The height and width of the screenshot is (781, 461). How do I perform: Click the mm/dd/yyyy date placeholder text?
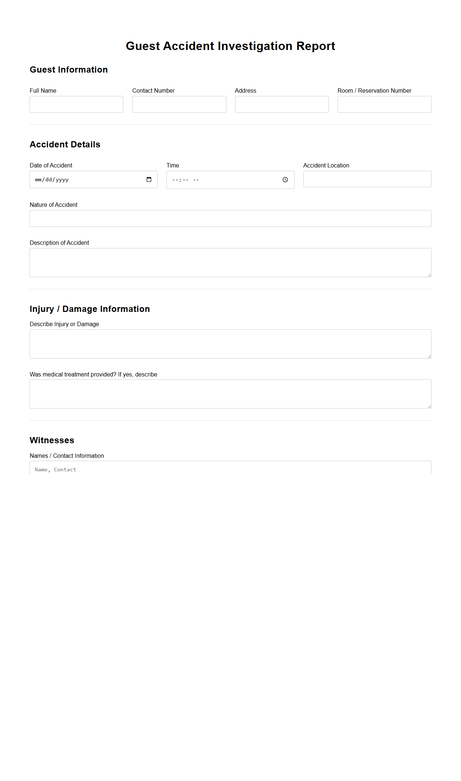52,179
